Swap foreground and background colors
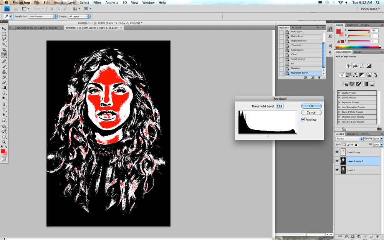 pos(6,146)
